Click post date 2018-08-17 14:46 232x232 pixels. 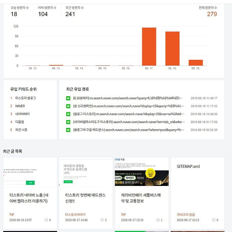click(x=76, y=220)
